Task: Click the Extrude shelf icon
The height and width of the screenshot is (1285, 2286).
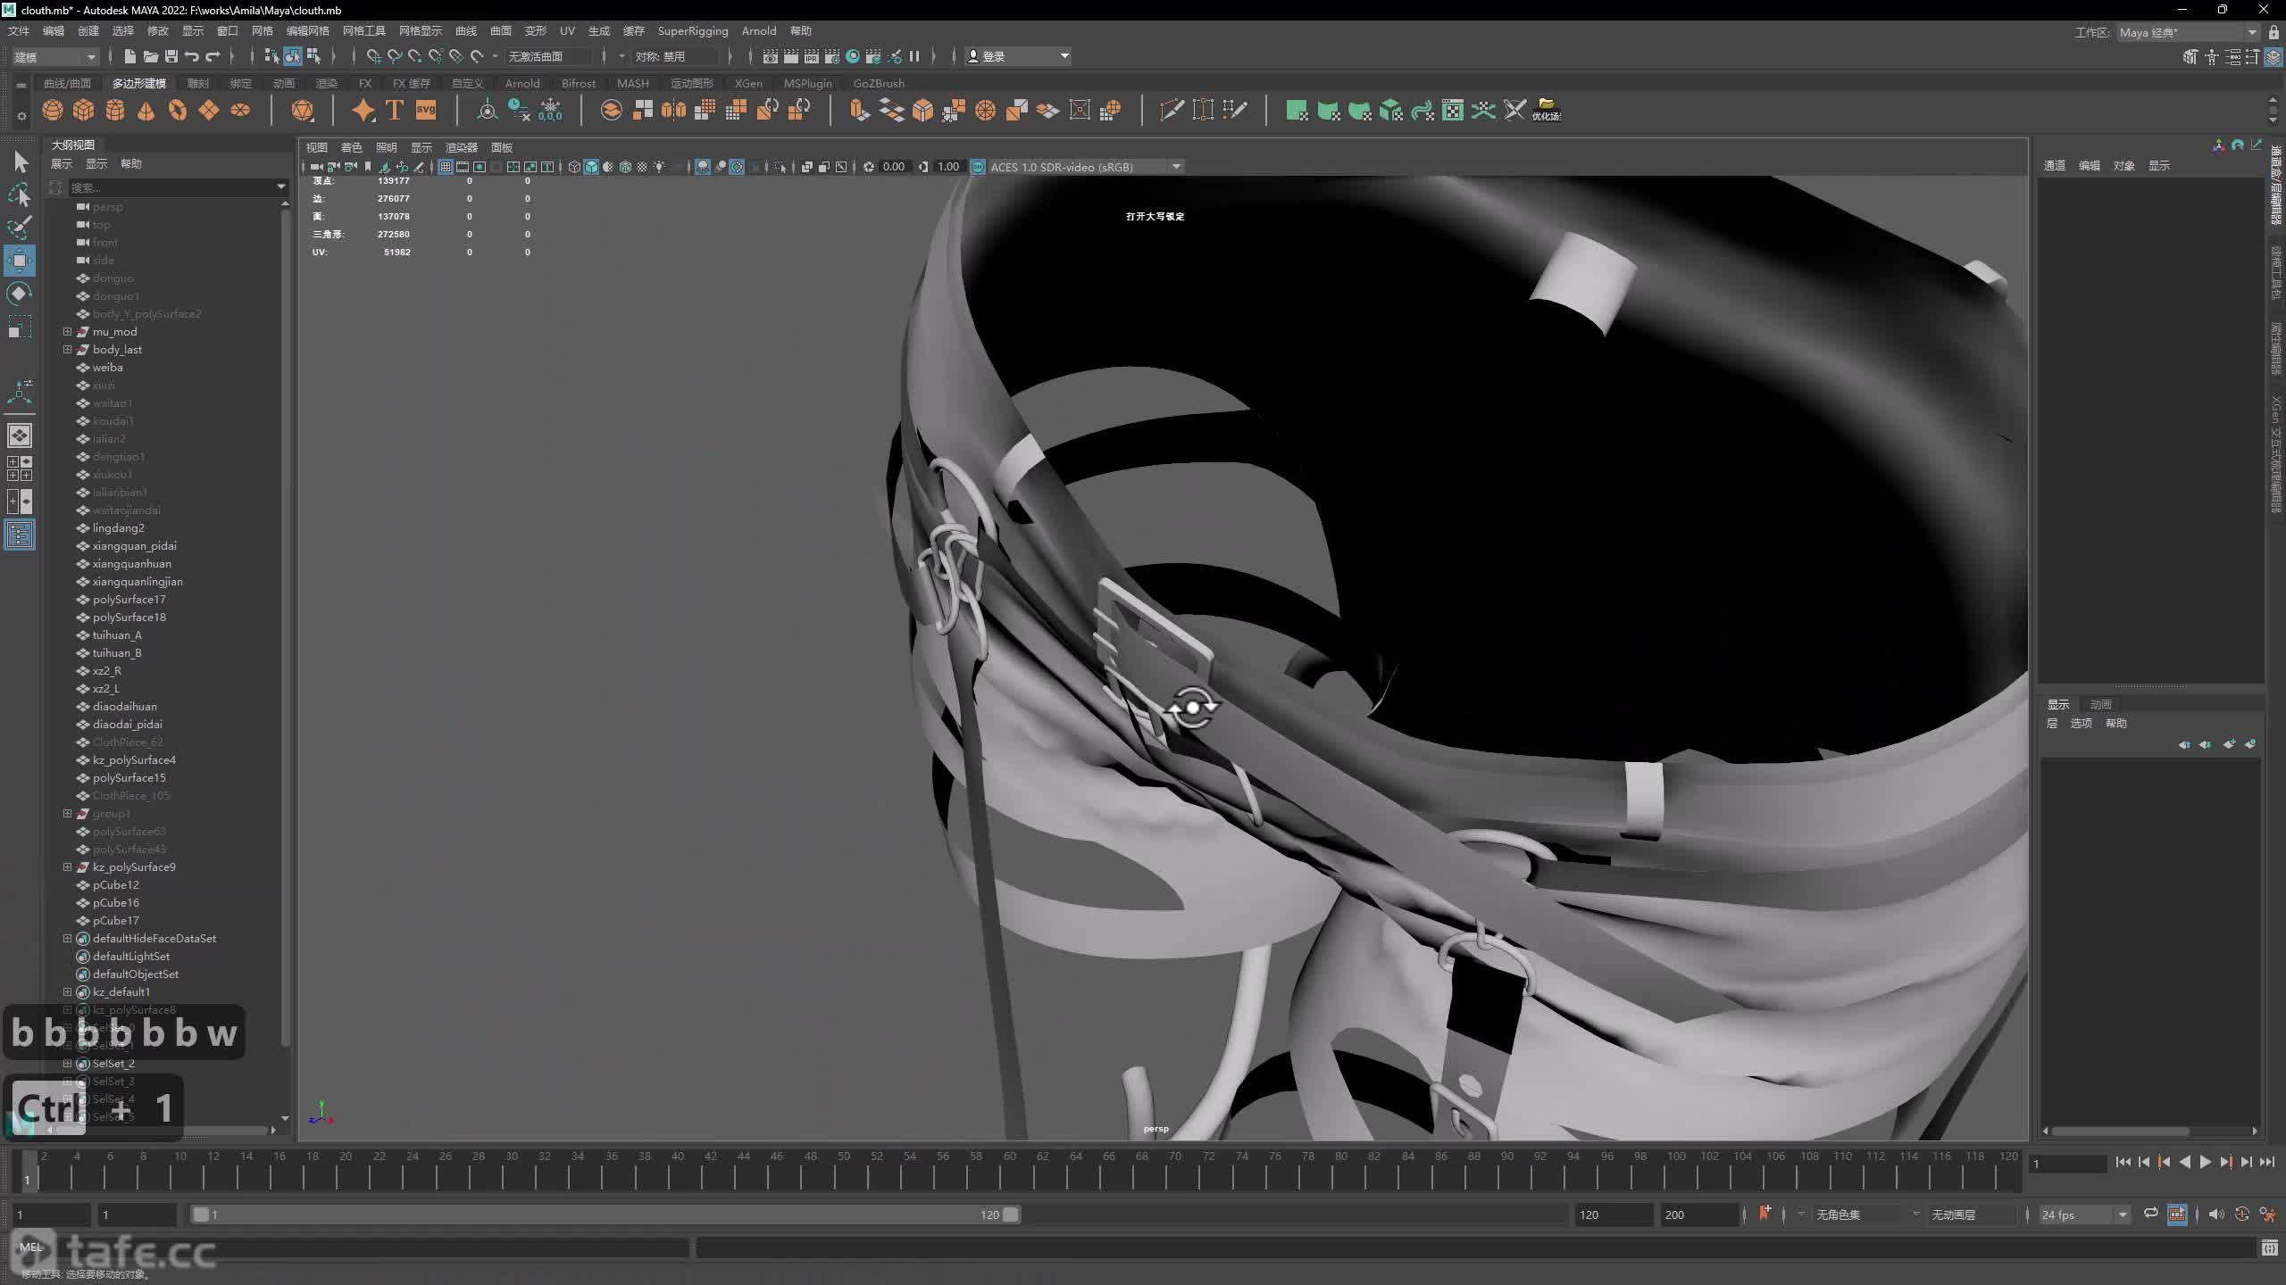Action: pyautogui.click(x=860, y=111)
